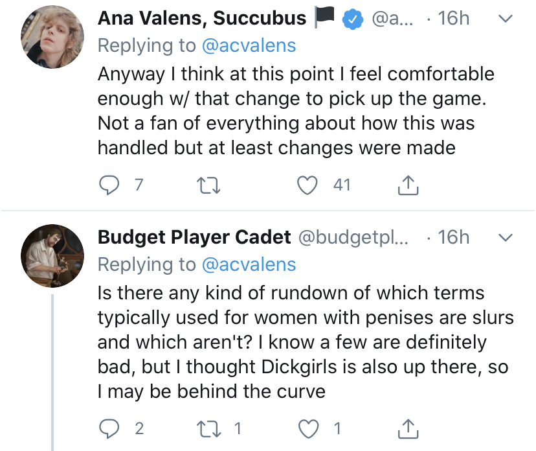This screenshot has height=451, width=536.
Task: Share Ana Valens's tweet
Action: [408, 185]
